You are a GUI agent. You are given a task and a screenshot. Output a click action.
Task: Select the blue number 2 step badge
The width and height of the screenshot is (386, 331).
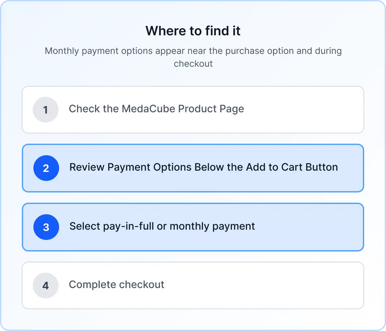coord(46,168)
